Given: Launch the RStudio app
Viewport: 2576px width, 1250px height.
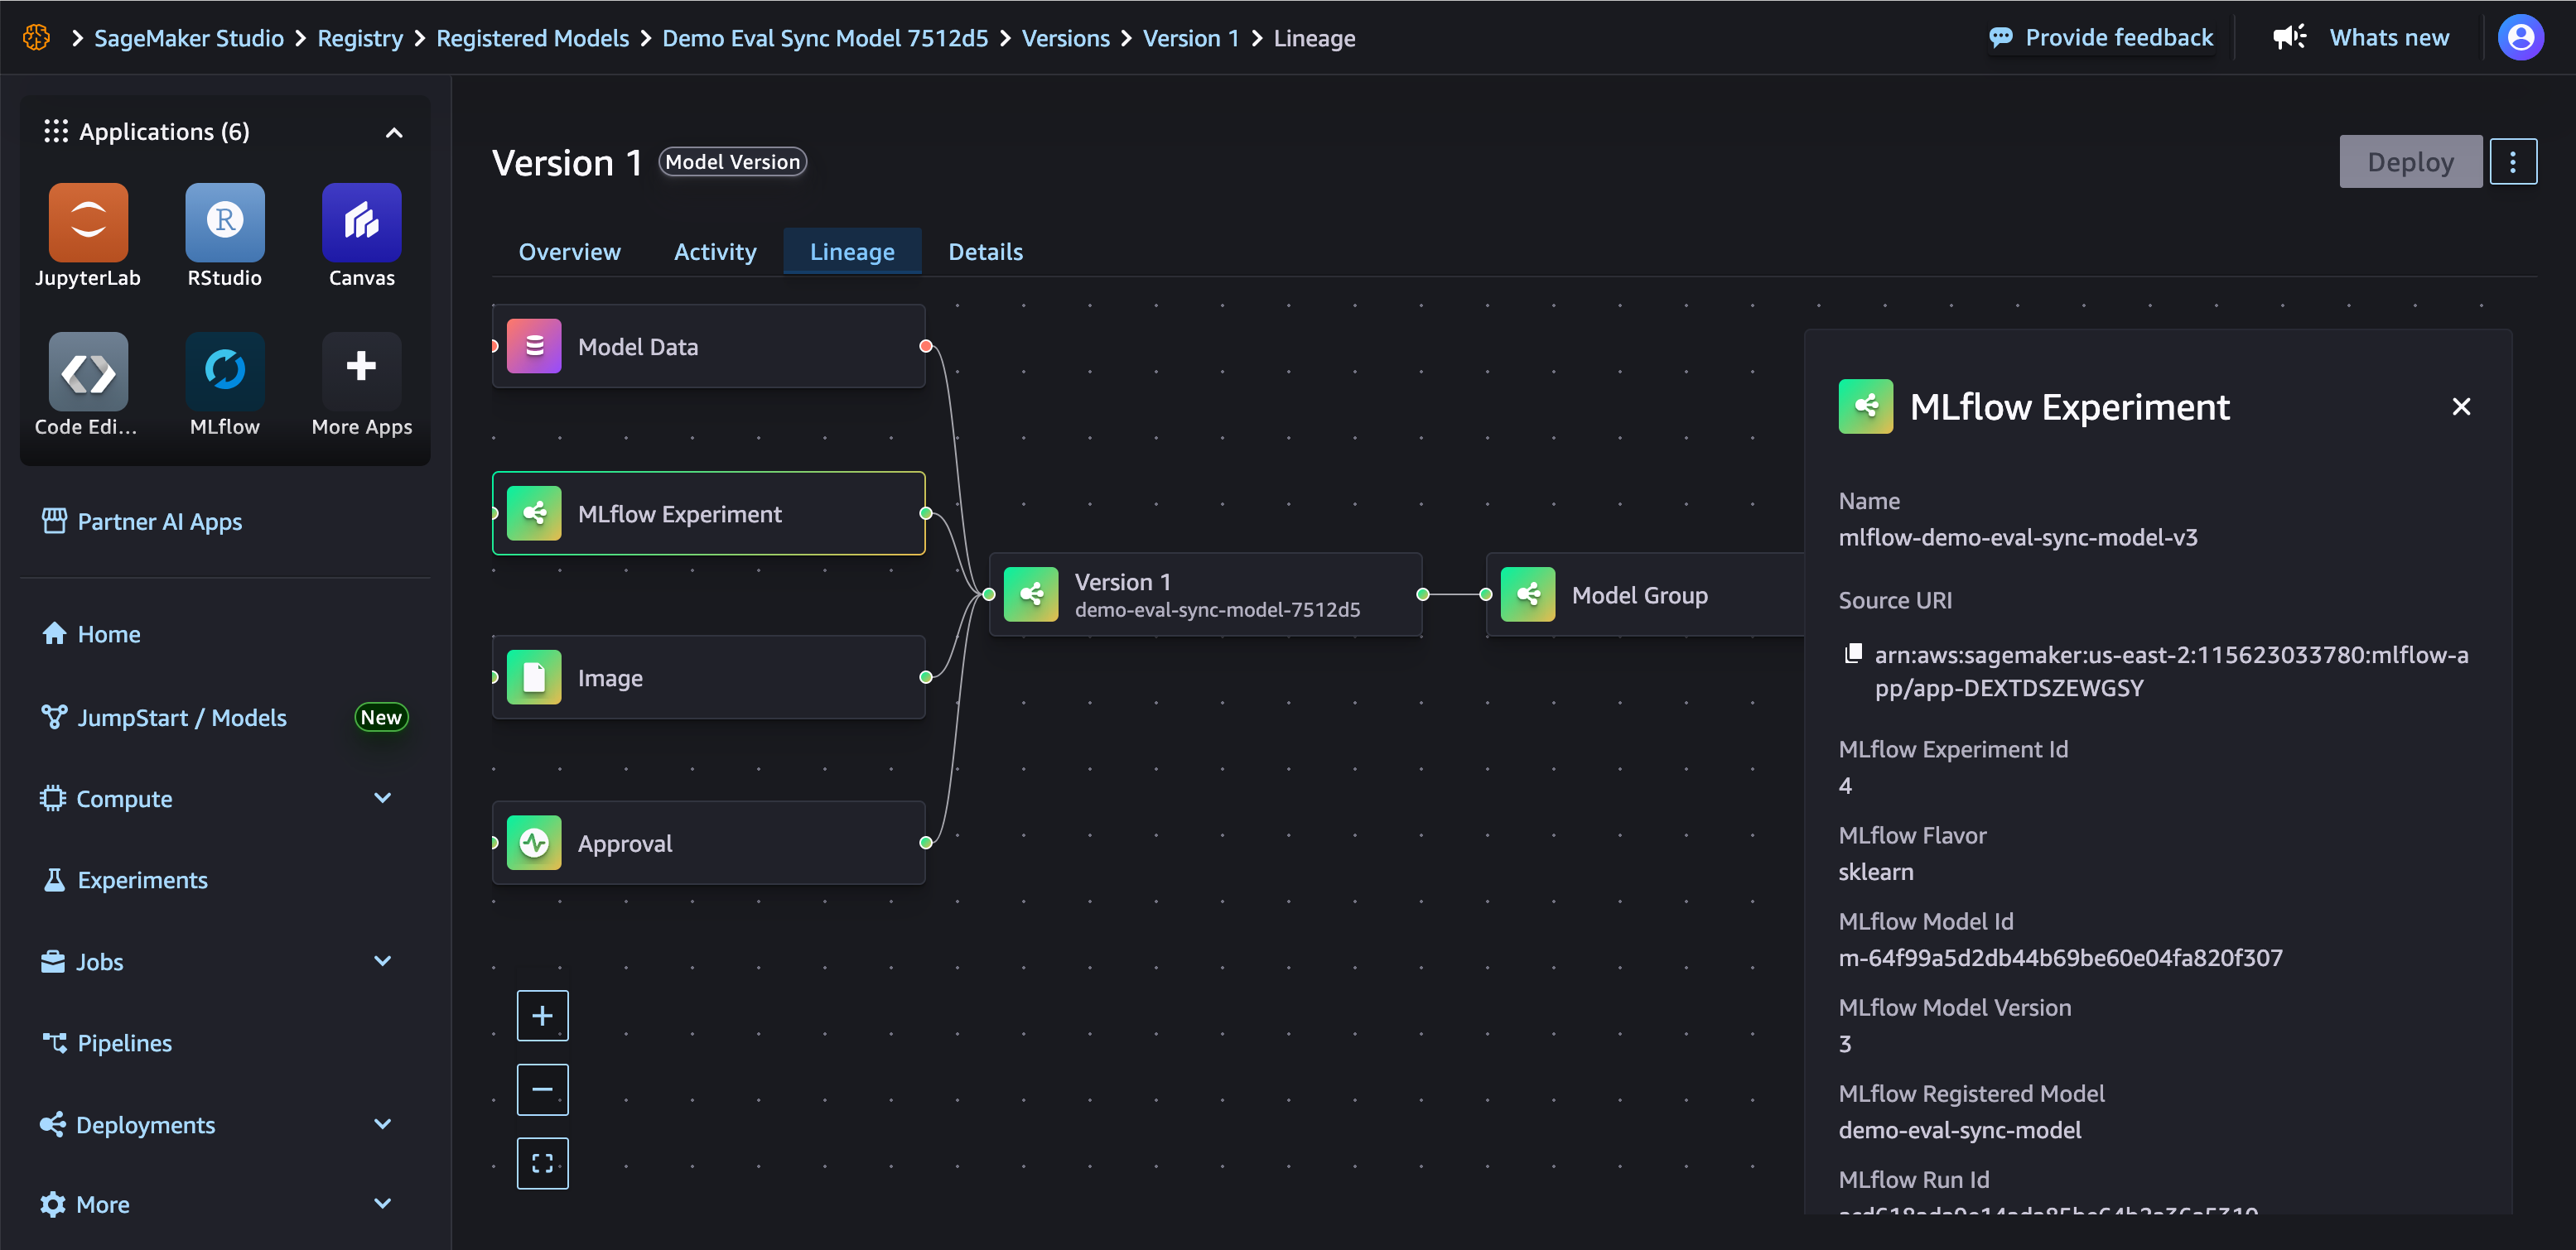Looking at the screenshot, I should pos(225,222).
